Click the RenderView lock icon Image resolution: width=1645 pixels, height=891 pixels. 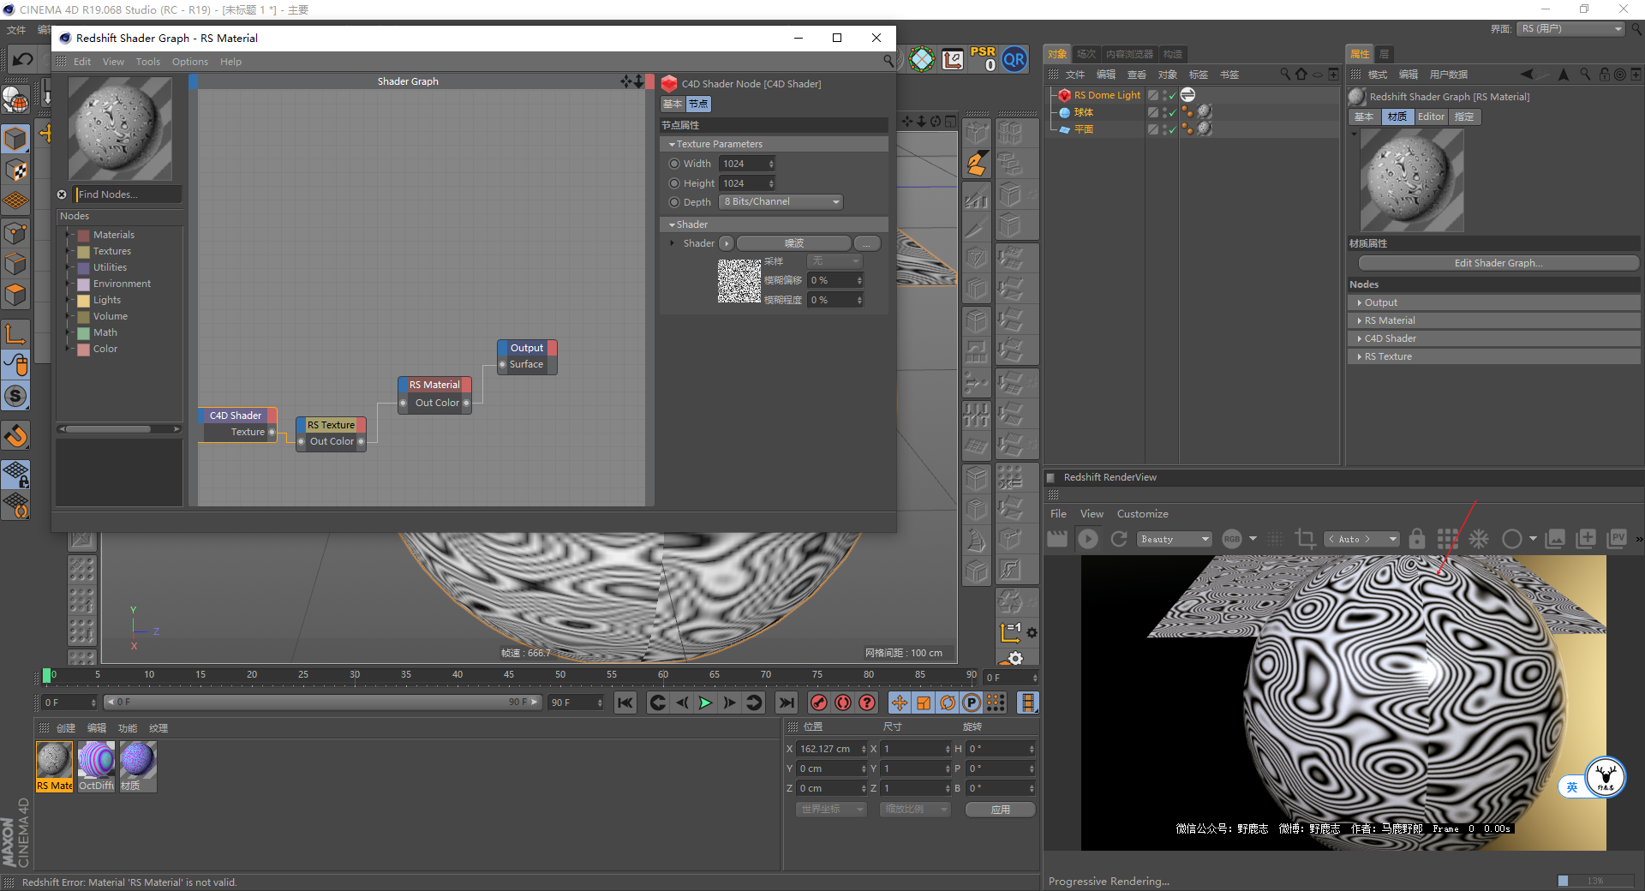(x=1417, y=539)
